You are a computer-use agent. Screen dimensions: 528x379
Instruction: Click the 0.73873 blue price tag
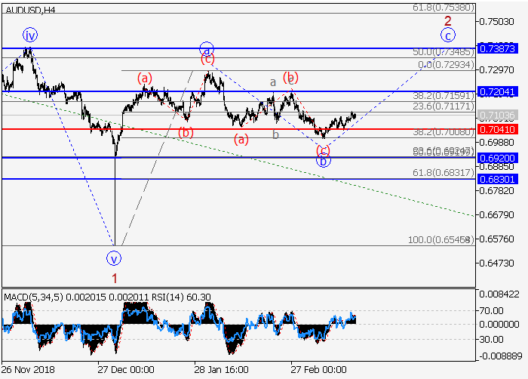(x=497, y=48)
